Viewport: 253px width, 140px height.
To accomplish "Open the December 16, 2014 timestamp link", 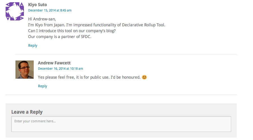I will coord(60,69).
